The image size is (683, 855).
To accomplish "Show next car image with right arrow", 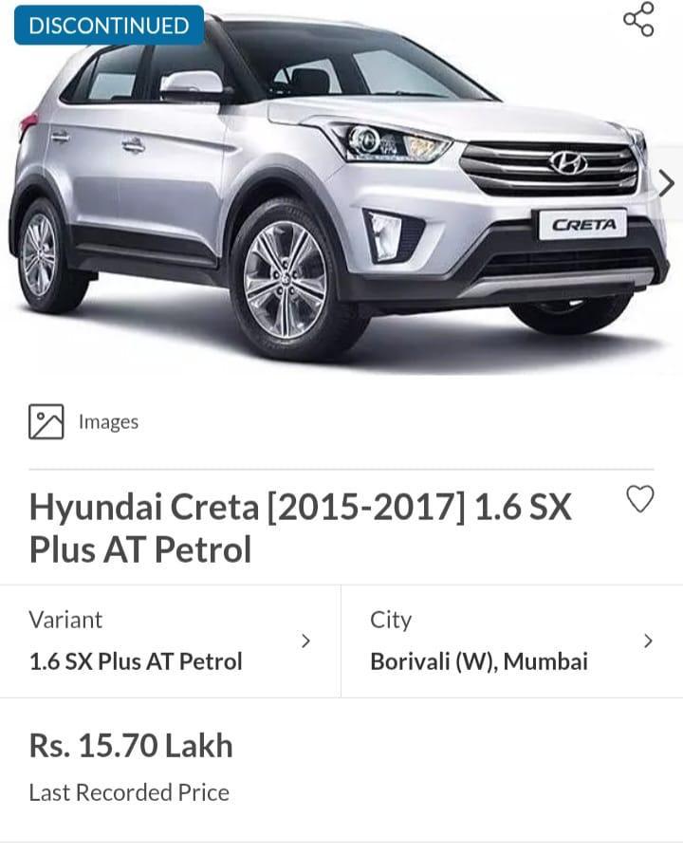I will 666,183.
